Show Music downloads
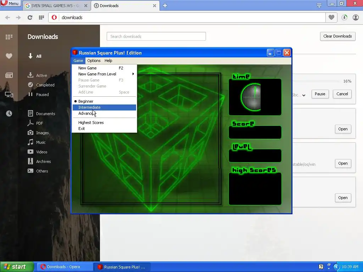Viewport: 363px width, 272px height. (x=37, y=142)
